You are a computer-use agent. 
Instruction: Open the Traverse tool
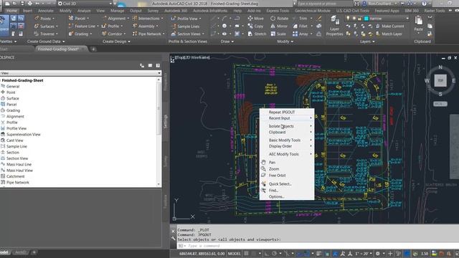point(46,34)
